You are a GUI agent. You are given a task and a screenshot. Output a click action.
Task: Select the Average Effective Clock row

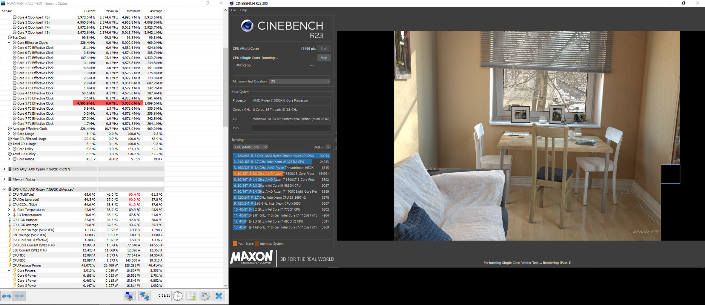click(x=82, y=129)
